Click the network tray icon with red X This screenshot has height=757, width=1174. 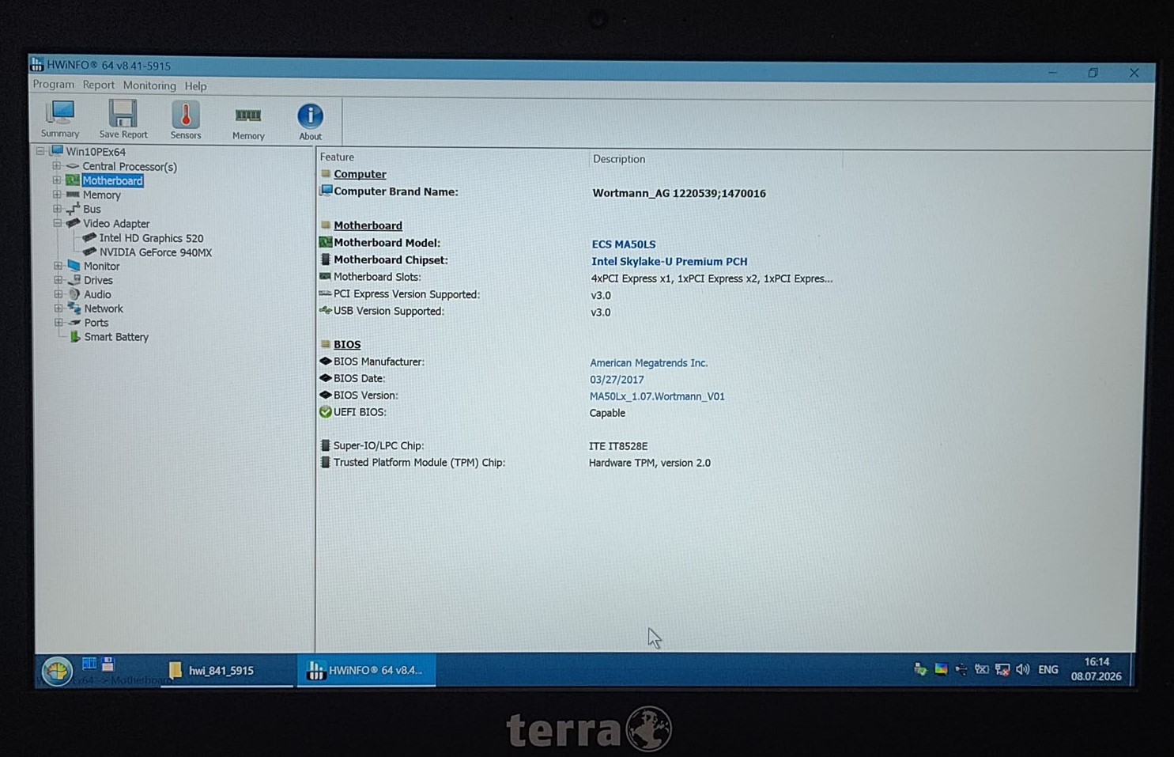pyautogui.click(x=1002, y=670)
